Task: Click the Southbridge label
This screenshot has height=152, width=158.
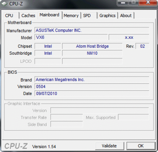Action: [21, 53]
